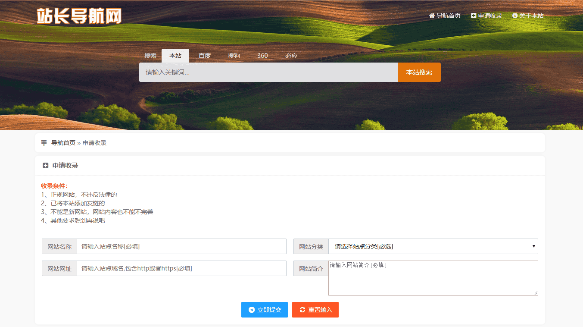Screen dimensions: 583x327
Task: Click the 搜索 label before the search tabs
Action: pyautogui.click(x=150, y=56)
